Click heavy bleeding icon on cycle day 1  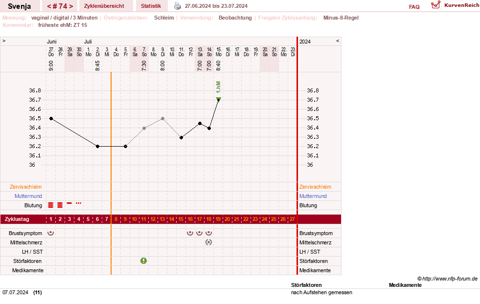pos(51,205)
